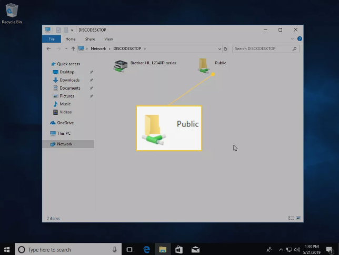
Task: Switch to the View ribbon tab
Action: [108, 39]
